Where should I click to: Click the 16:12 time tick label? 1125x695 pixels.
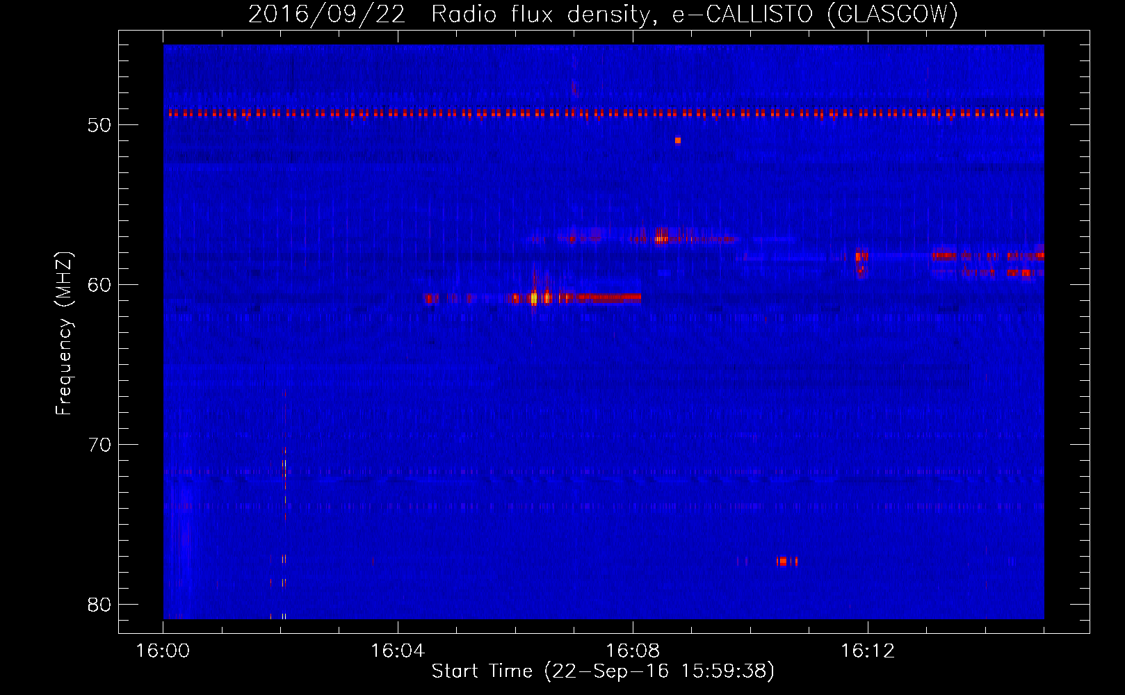pos(868,651)
